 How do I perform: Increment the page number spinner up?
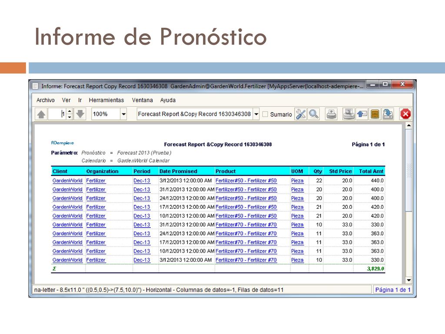(70, 111)
